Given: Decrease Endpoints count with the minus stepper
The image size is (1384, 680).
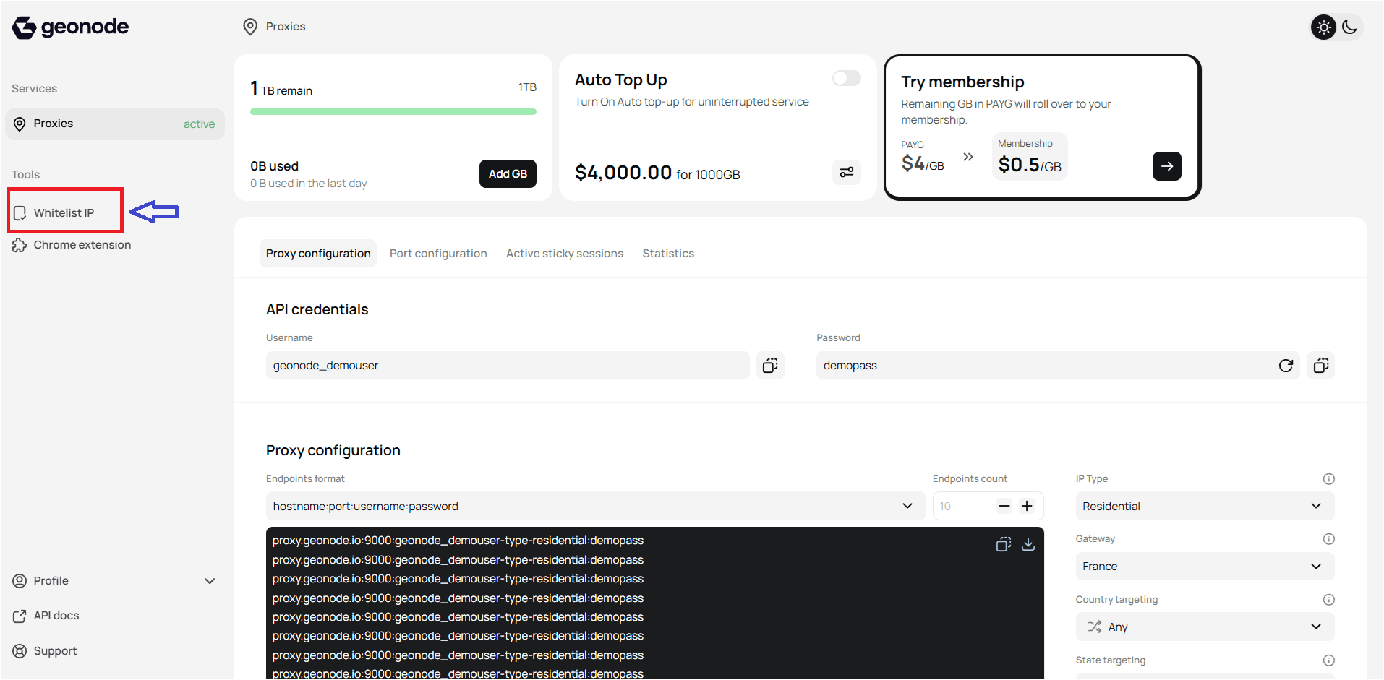Looking at the screenshot, I should (1004, 506).
